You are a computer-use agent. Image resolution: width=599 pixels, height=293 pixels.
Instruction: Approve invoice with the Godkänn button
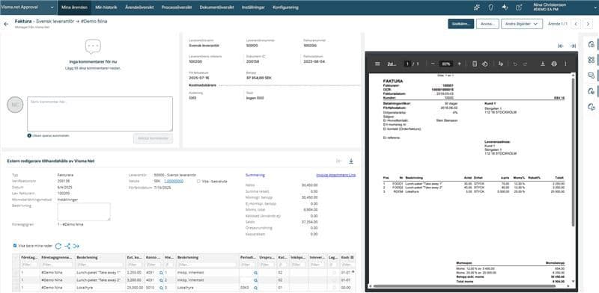coord(460,24)
